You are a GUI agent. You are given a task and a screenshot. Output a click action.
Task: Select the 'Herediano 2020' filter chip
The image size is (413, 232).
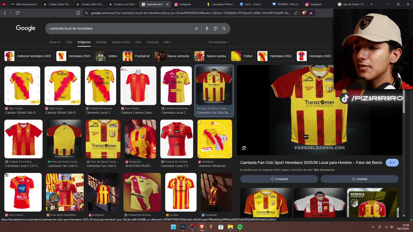click(x=315, y=56)
